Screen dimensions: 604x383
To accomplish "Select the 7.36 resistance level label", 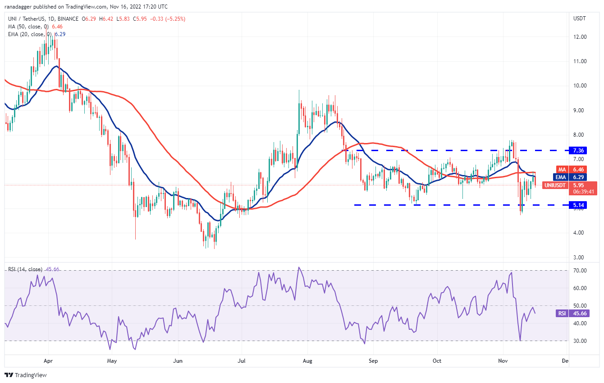I will coord(578,151).
